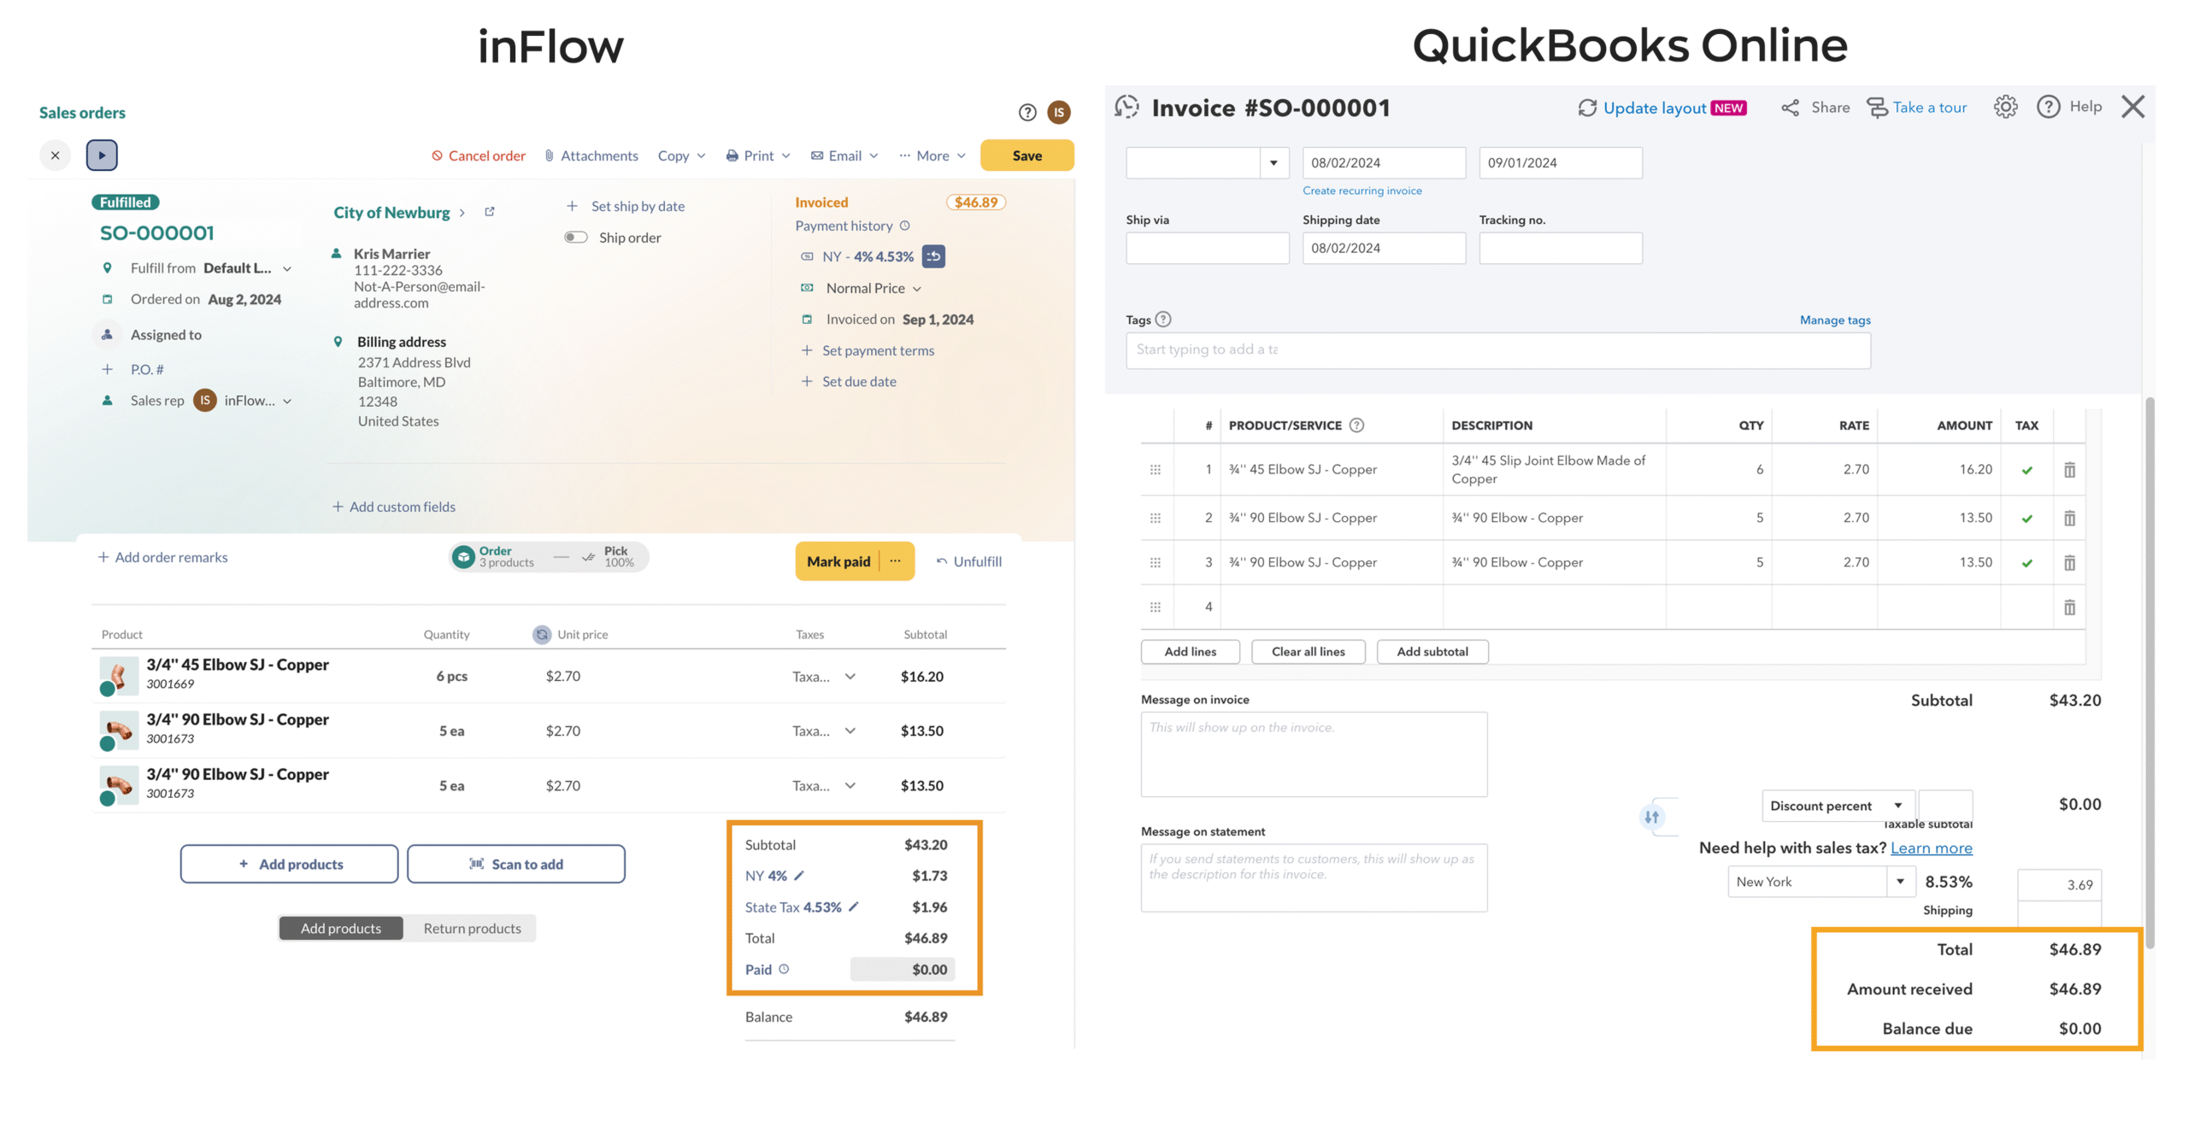Uncheck the tax checkmark on line 1
This screenshot has height=1121, width=2188.
[x=2026, y=469]
